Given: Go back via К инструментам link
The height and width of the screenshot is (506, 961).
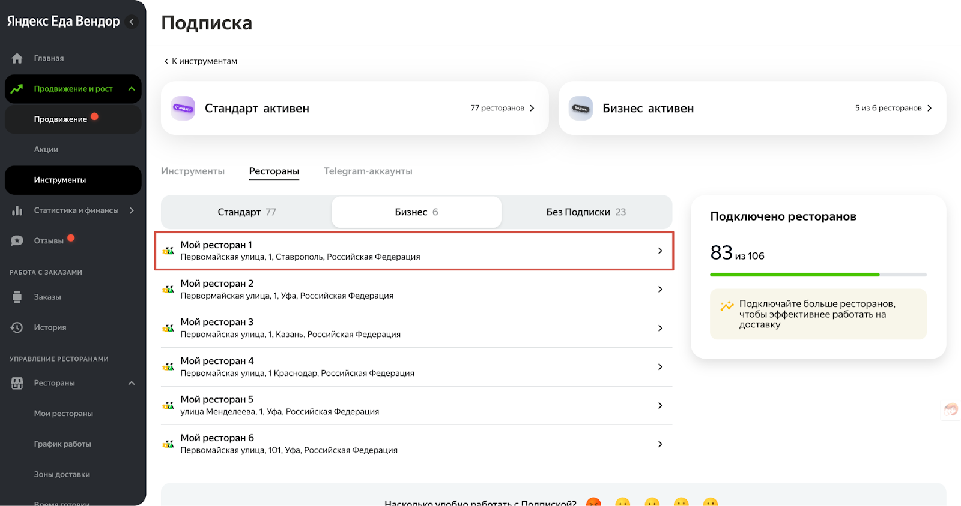Looking at the screenshot, I should 201,61.
